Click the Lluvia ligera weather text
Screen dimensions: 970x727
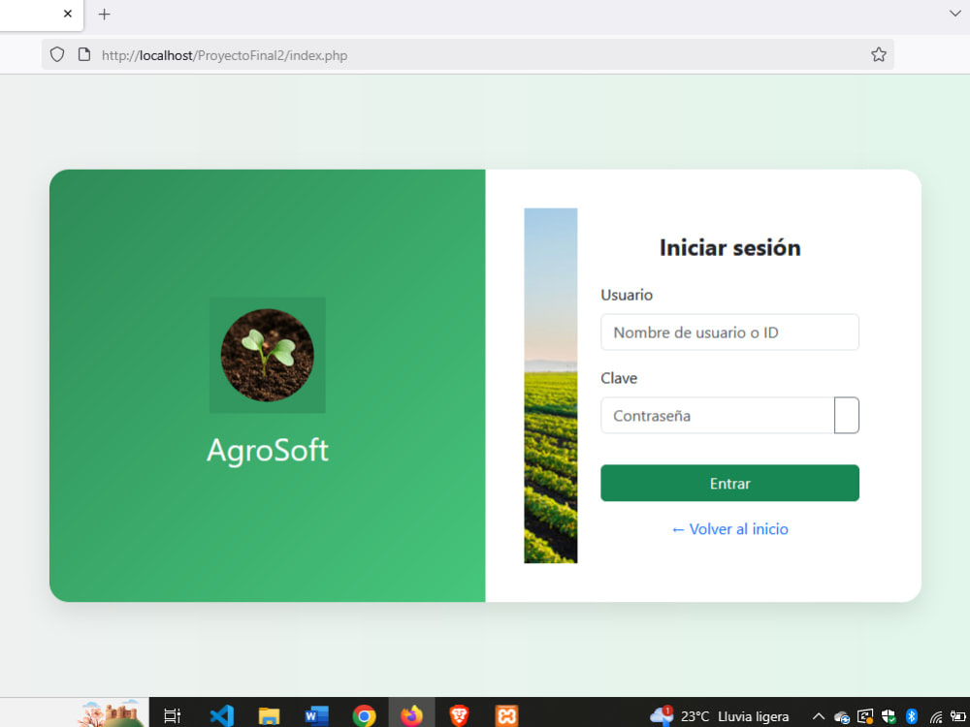[x=754, y=716]
